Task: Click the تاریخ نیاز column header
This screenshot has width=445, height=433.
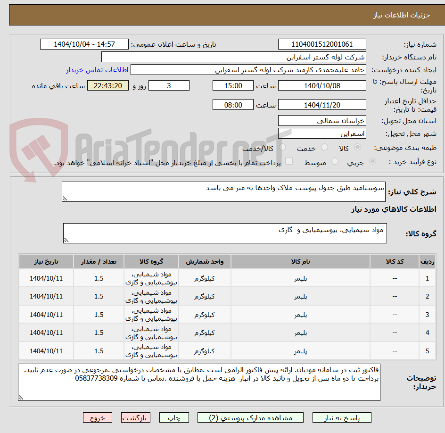Action: pyautogui.click(x=46, y=261)
